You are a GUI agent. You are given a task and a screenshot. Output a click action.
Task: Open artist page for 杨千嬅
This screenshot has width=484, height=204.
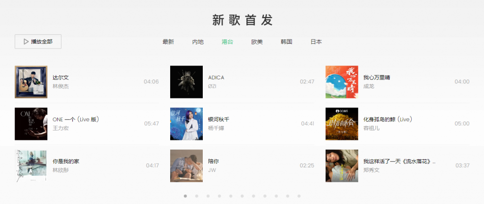click(216, 128)
